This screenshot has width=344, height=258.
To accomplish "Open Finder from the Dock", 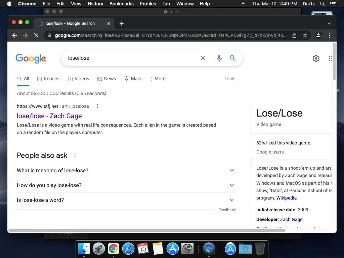I will coord(84,249).
